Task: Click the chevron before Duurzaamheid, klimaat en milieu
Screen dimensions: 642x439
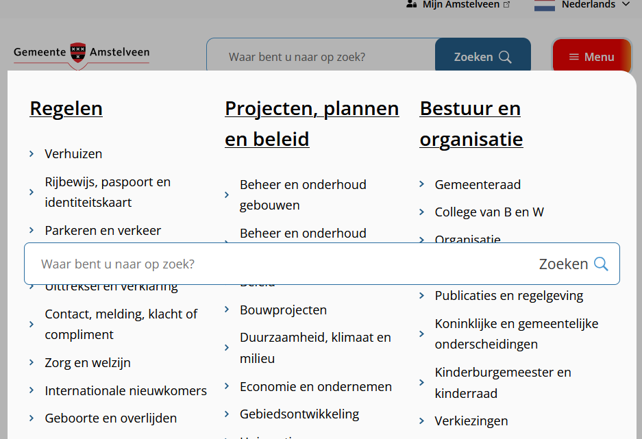Action: point(227,348)
